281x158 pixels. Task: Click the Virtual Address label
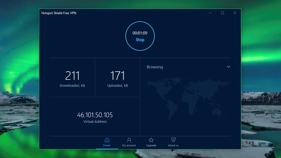95,122
